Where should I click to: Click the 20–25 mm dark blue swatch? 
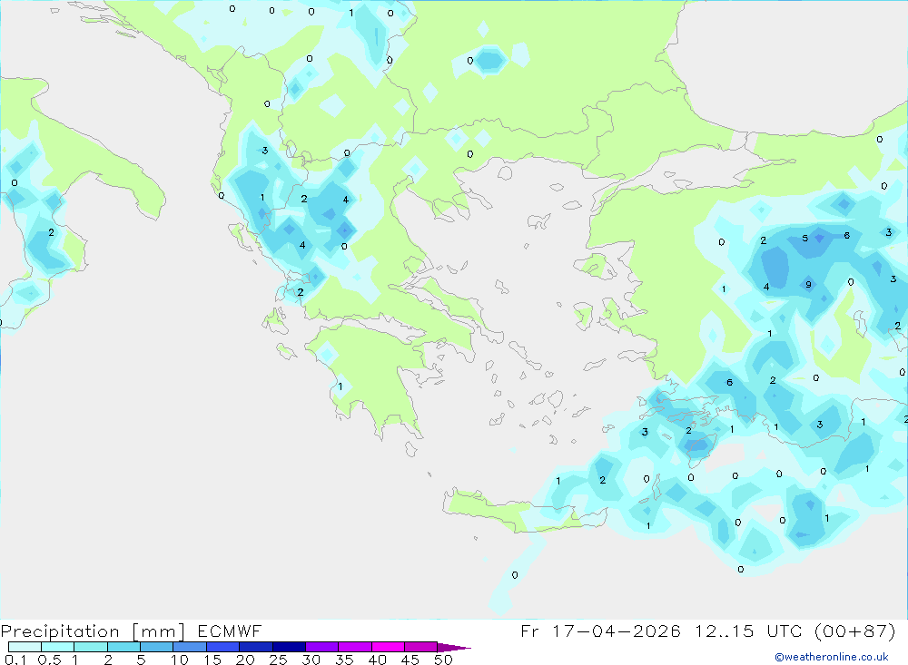click(x=255, y=647)
